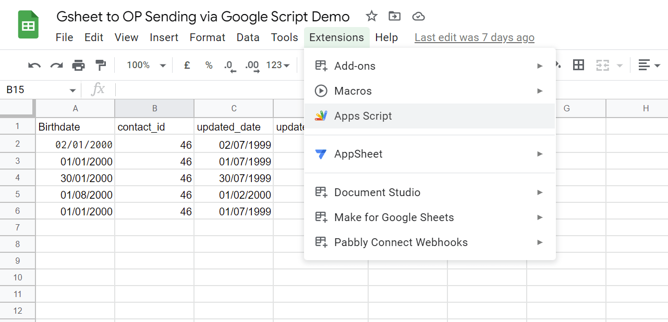Redo the last action
The width and height of the screenshot is (668, 322).
coord(56,65)
